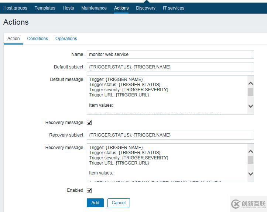267x212 pixels.
Task: Click Recovery message scrollbar thumb
Action: (x=250, y=160)
